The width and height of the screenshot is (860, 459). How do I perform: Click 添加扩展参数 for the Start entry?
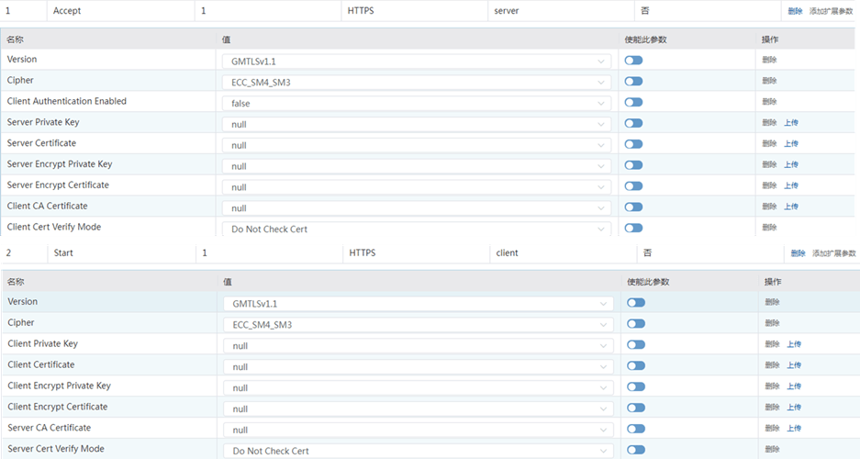tap(833, 252)
